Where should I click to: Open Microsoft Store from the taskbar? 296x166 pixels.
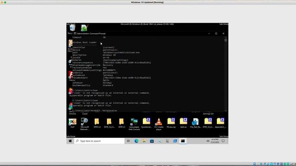click(x=152, y=141)
